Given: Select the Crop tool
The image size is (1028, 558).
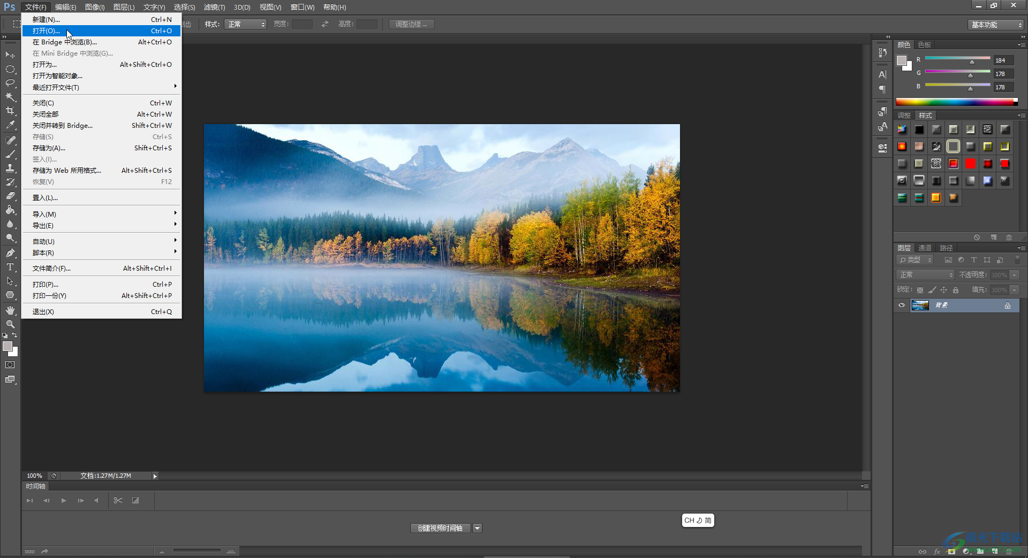Looking at the screenshot, I should pos(10,111).
